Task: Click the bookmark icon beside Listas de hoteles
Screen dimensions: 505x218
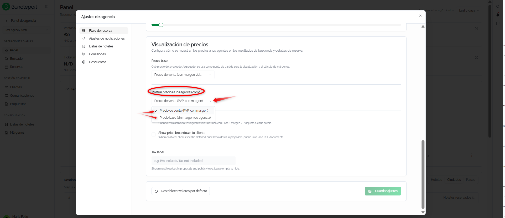Action: click(x=84, y=46)
